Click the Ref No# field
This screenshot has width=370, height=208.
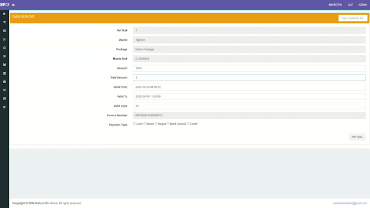point(249,30)
